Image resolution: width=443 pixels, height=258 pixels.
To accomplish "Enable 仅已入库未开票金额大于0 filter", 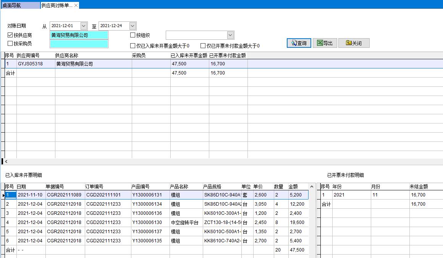I will tap(133, 46).
